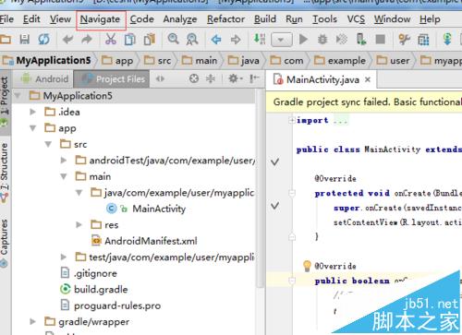Viewport: 462px width, 335px height.
Task: Expand the res folder
Action: click(79, 224)
